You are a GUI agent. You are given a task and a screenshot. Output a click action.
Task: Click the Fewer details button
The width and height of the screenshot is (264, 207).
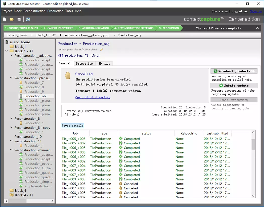[x=73, y=126]
